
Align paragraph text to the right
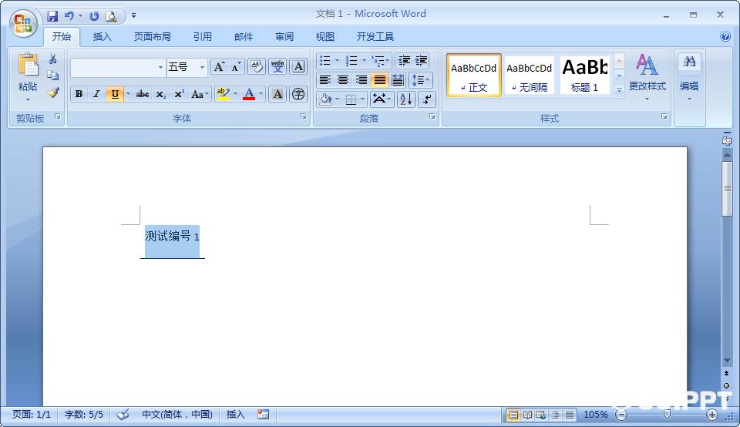click(x=361, y=79)
